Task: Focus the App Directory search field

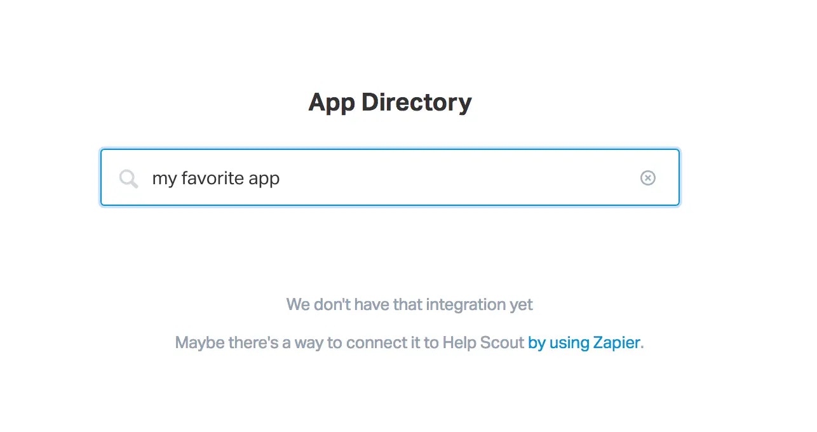Action: tap(390, 177)
